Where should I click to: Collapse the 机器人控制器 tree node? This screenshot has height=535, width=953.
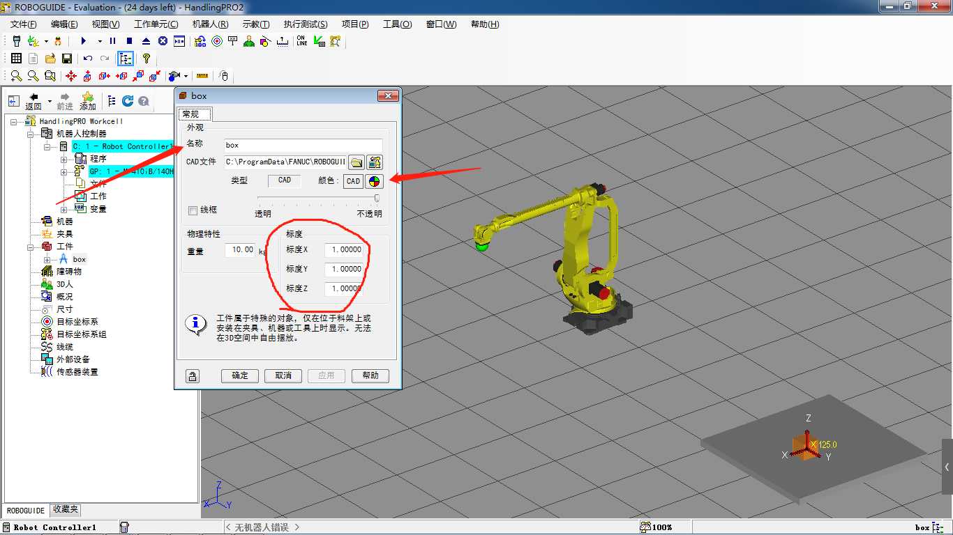point(31,134)
